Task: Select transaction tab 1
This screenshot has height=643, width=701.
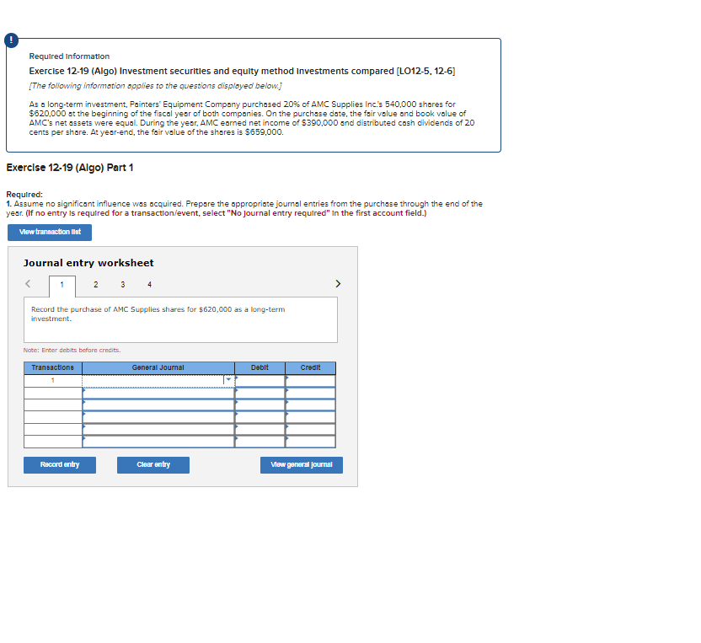Action: [62, 285]
